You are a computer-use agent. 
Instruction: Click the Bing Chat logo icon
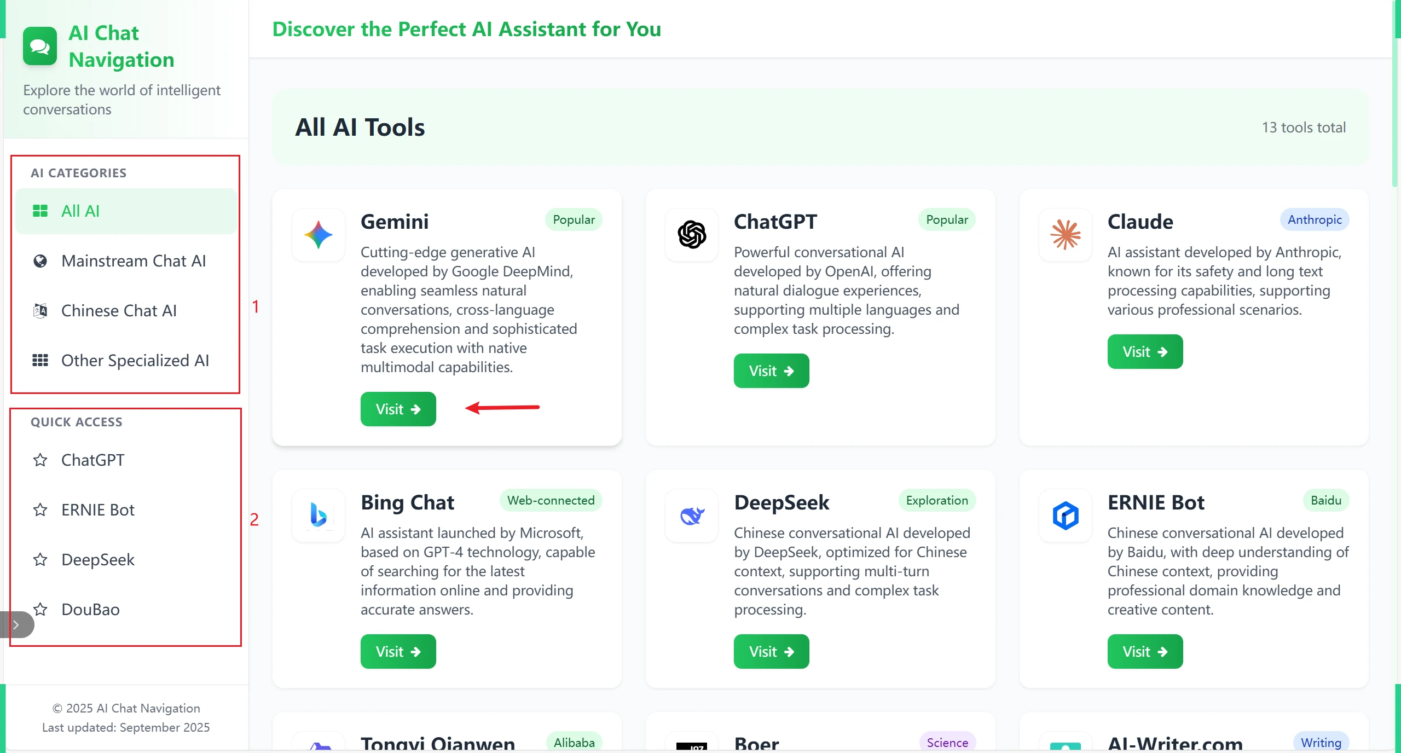pos(318,515)
